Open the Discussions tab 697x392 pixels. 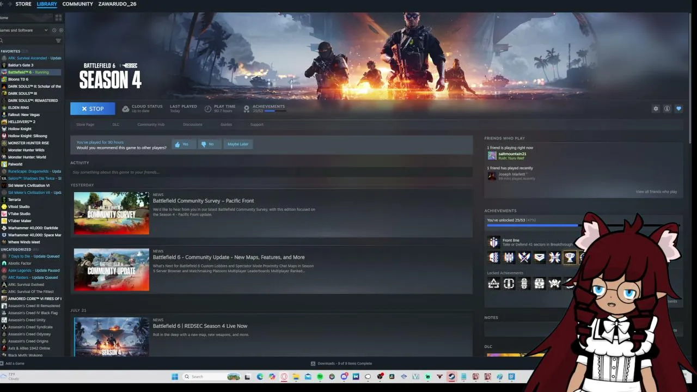[x=193, y=125]
